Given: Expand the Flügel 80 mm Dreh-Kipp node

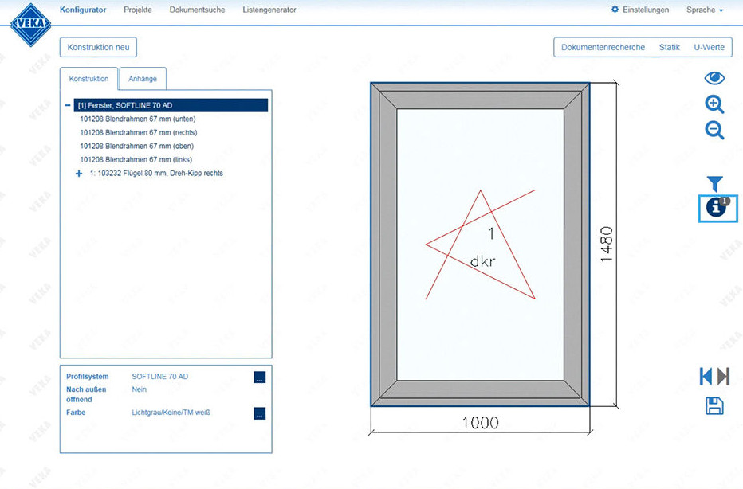Looking at the screenshot, I should pyautogui.click(x=79, y=174).
